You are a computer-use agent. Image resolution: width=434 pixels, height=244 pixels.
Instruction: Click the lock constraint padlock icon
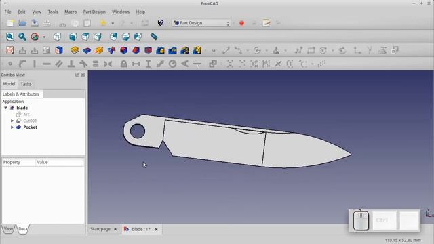123,64
